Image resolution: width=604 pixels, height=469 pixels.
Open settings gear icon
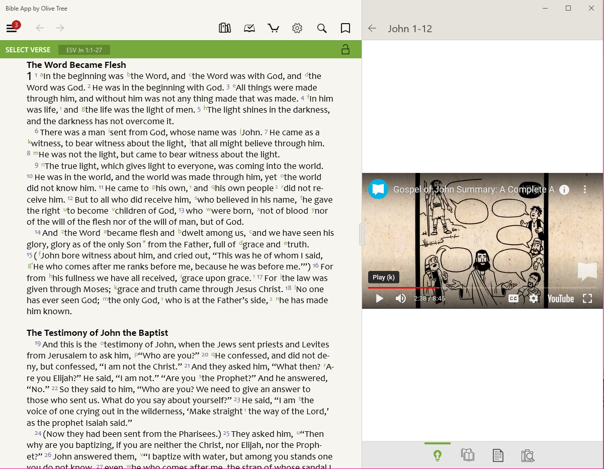pyautogui.click(x=297, y=28)
